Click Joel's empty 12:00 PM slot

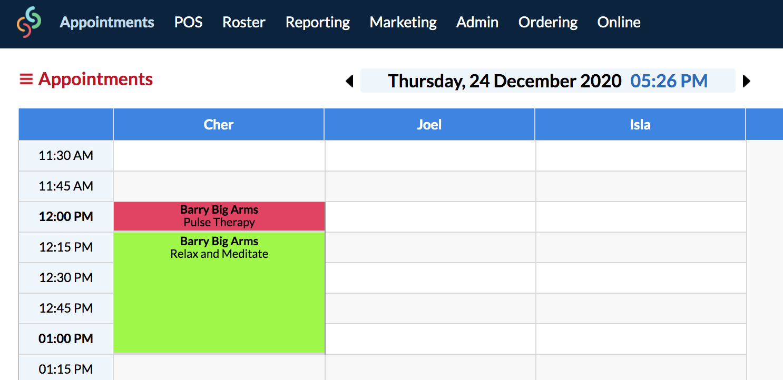(x=430, y=217)
